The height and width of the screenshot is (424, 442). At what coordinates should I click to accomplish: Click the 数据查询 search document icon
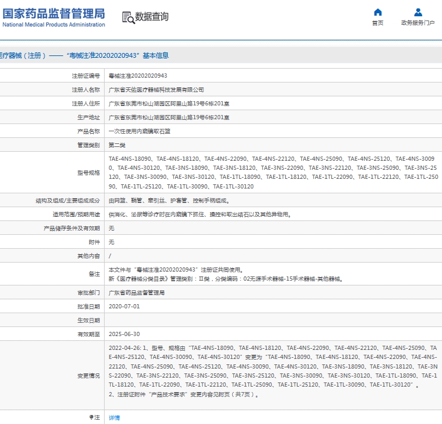coord(128,17)
